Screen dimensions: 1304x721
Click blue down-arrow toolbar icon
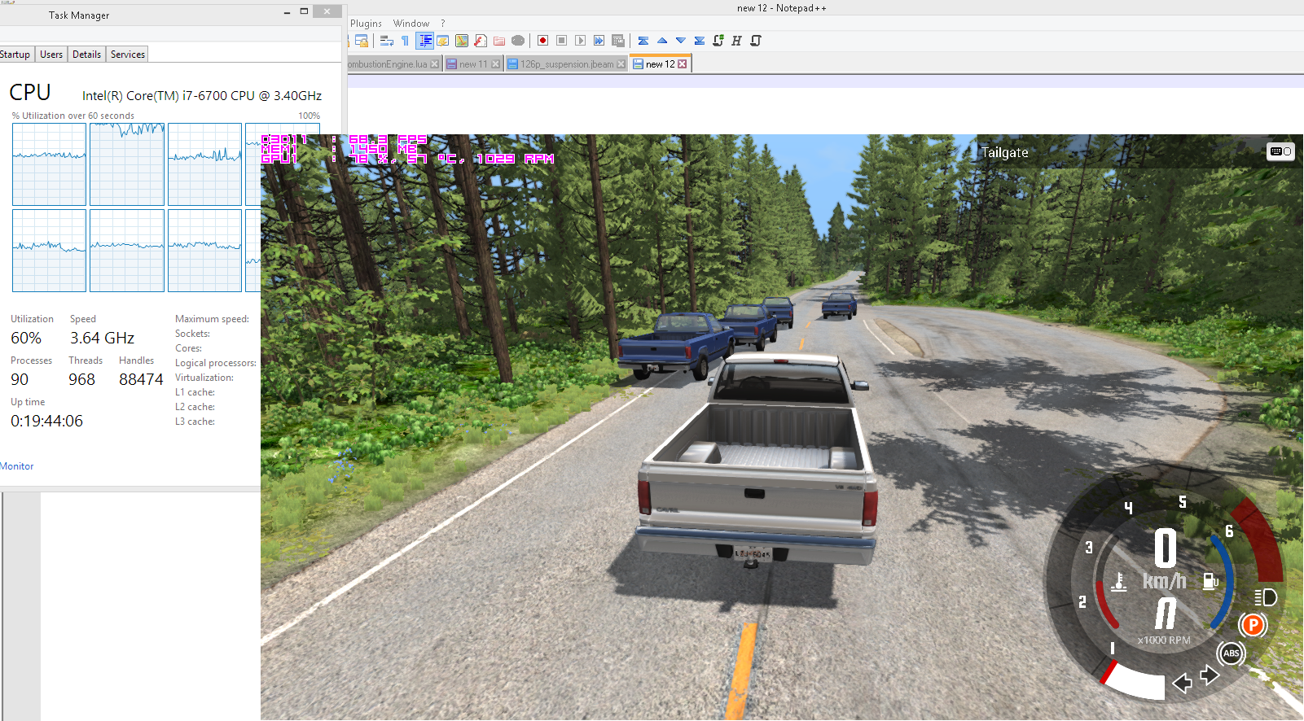pos(680,41)
